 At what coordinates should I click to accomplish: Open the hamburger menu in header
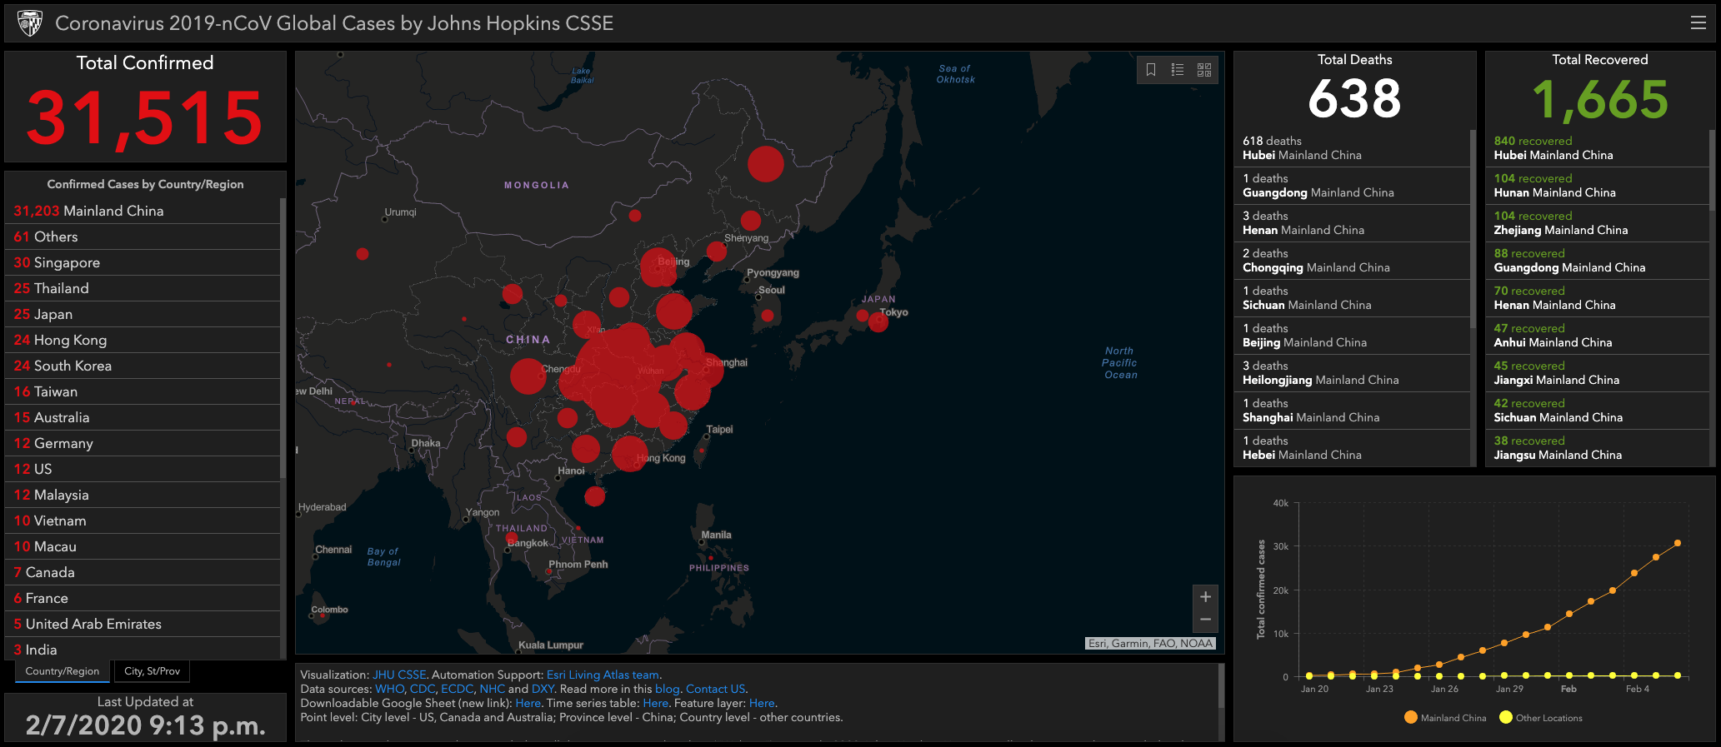[x=1698, y=23]
